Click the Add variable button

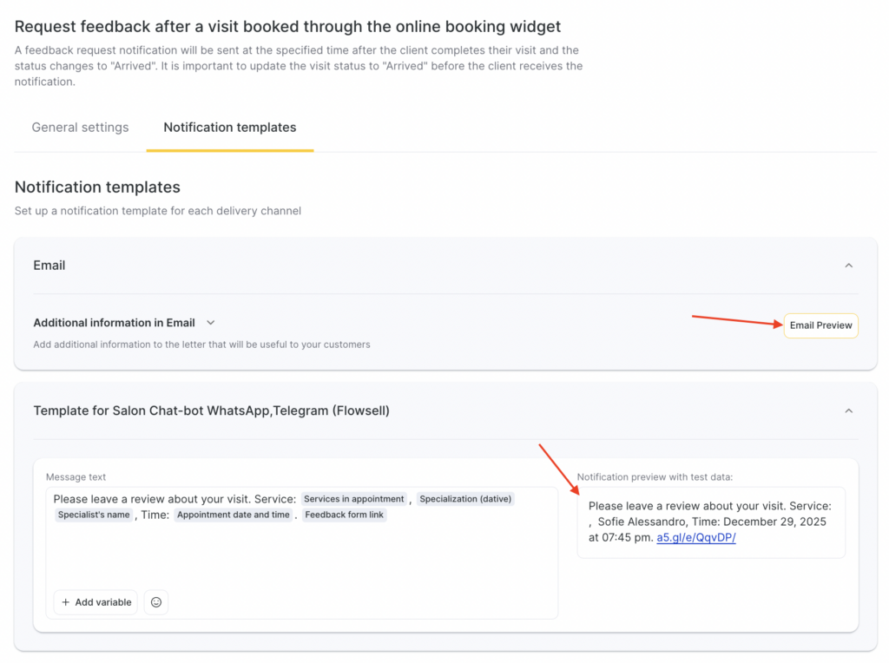(x=95, y=602)
